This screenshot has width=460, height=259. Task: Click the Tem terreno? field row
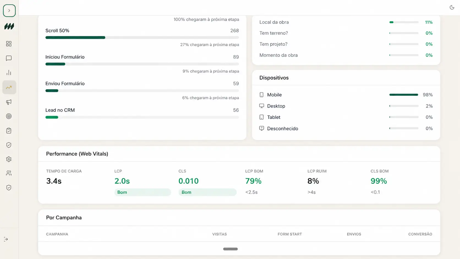tap(346, 33)
